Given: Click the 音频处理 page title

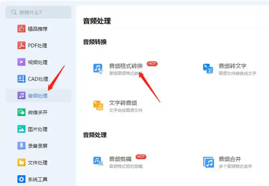Looking at the screenshot, I should (97, 21).
